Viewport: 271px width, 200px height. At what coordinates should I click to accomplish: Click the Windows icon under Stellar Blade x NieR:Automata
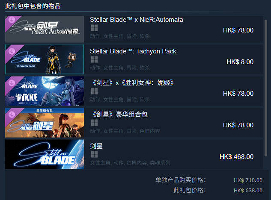pos(94,28)
